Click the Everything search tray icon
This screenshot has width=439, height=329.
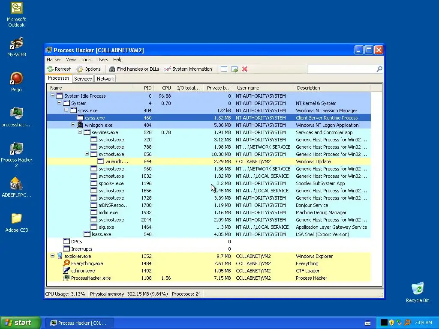pos(407,323)
